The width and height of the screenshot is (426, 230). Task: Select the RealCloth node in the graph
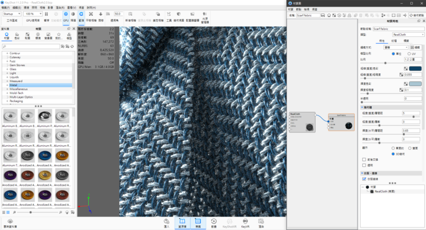[x=302, y=122]
